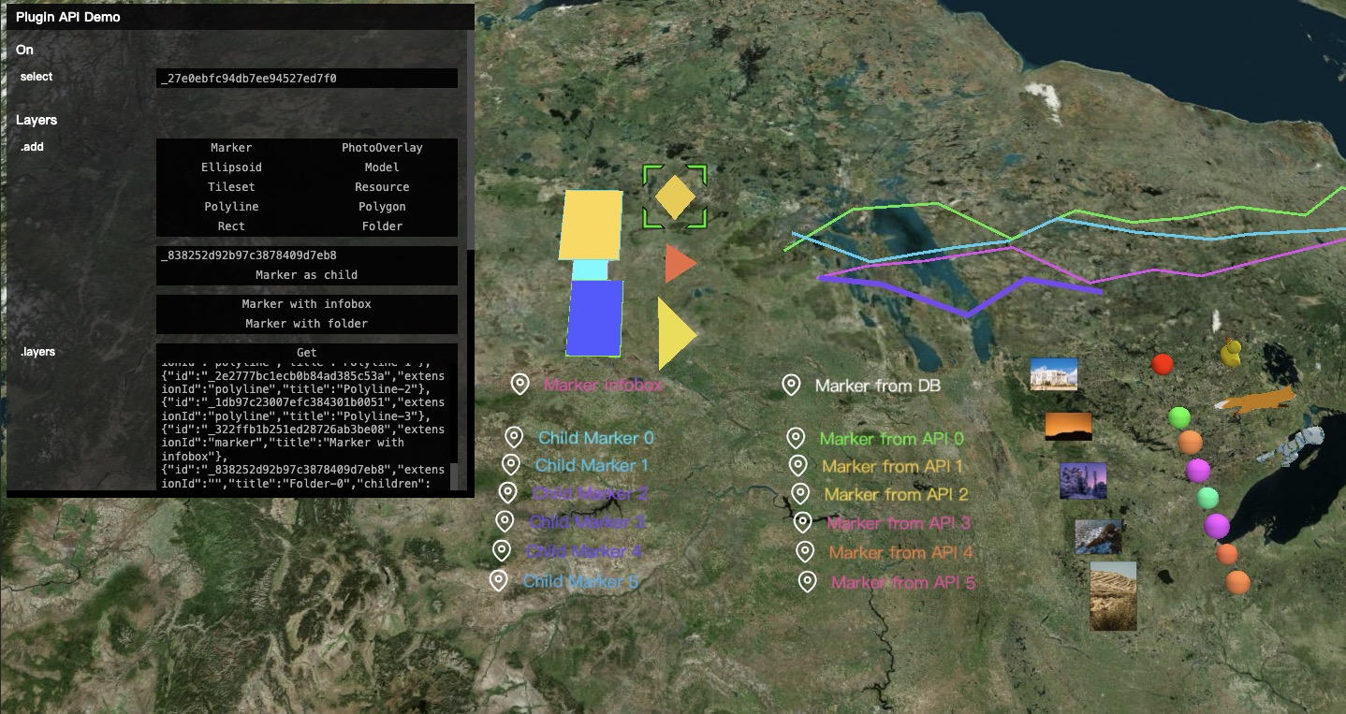
Task: Click the snowy rocks photo overlay
Action: coord(1099,537)
